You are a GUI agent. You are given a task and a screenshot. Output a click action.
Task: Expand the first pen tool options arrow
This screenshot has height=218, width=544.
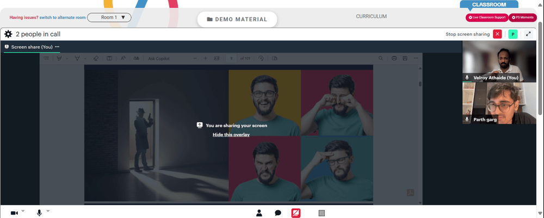(67, 59)
